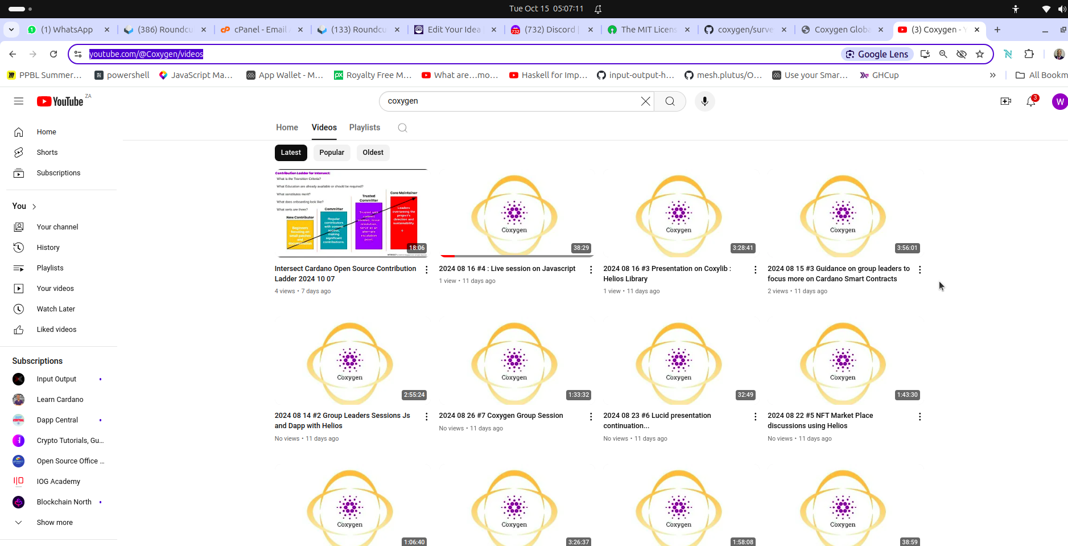
Task: Open more options for Javascript live session video
Action: (x=591, y=270)
